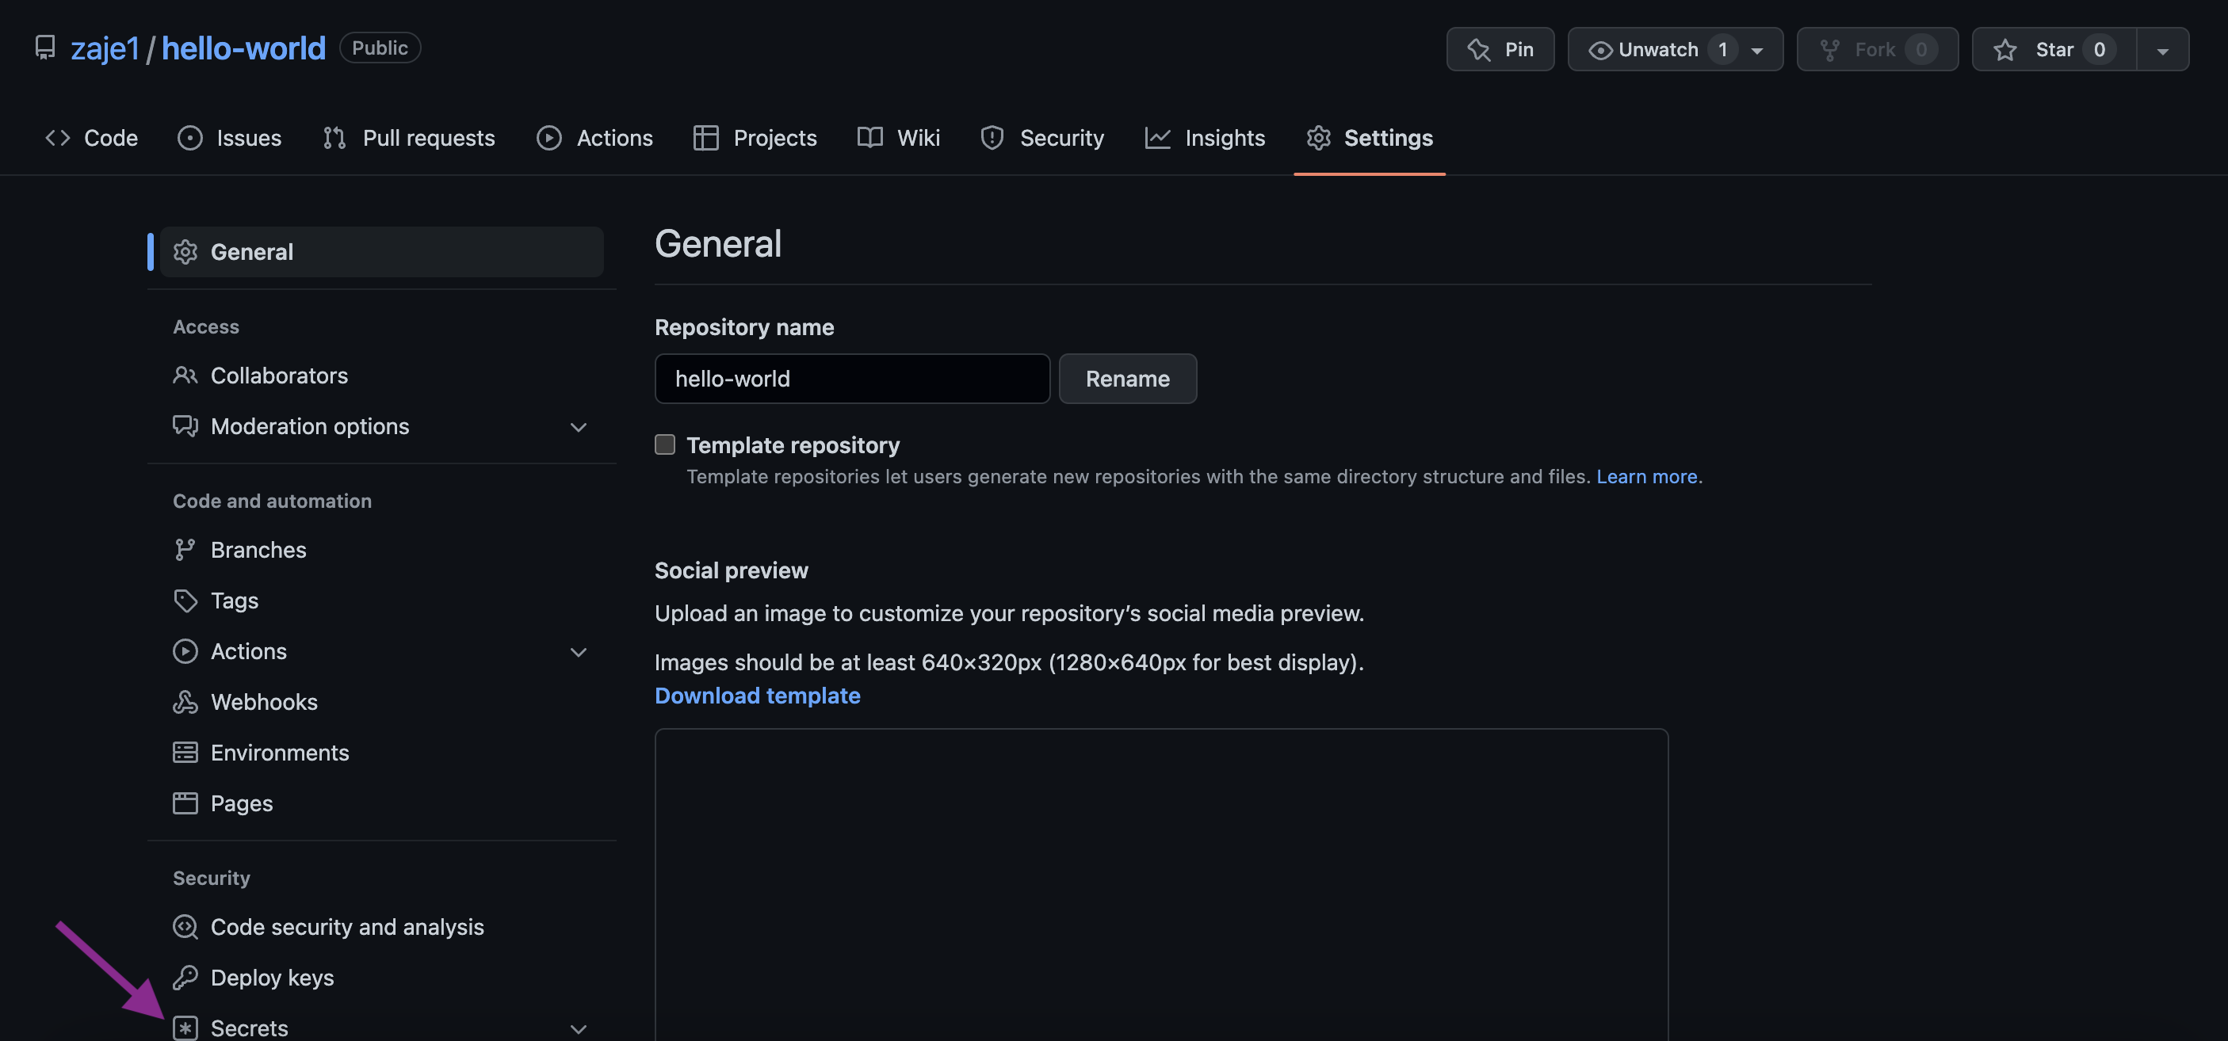Select Pages in sidebar
This screenshot has height=1041, width=2228.
pos(381,803)
